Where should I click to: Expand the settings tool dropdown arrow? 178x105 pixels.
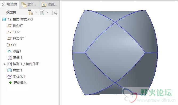(x=36, y=12)
